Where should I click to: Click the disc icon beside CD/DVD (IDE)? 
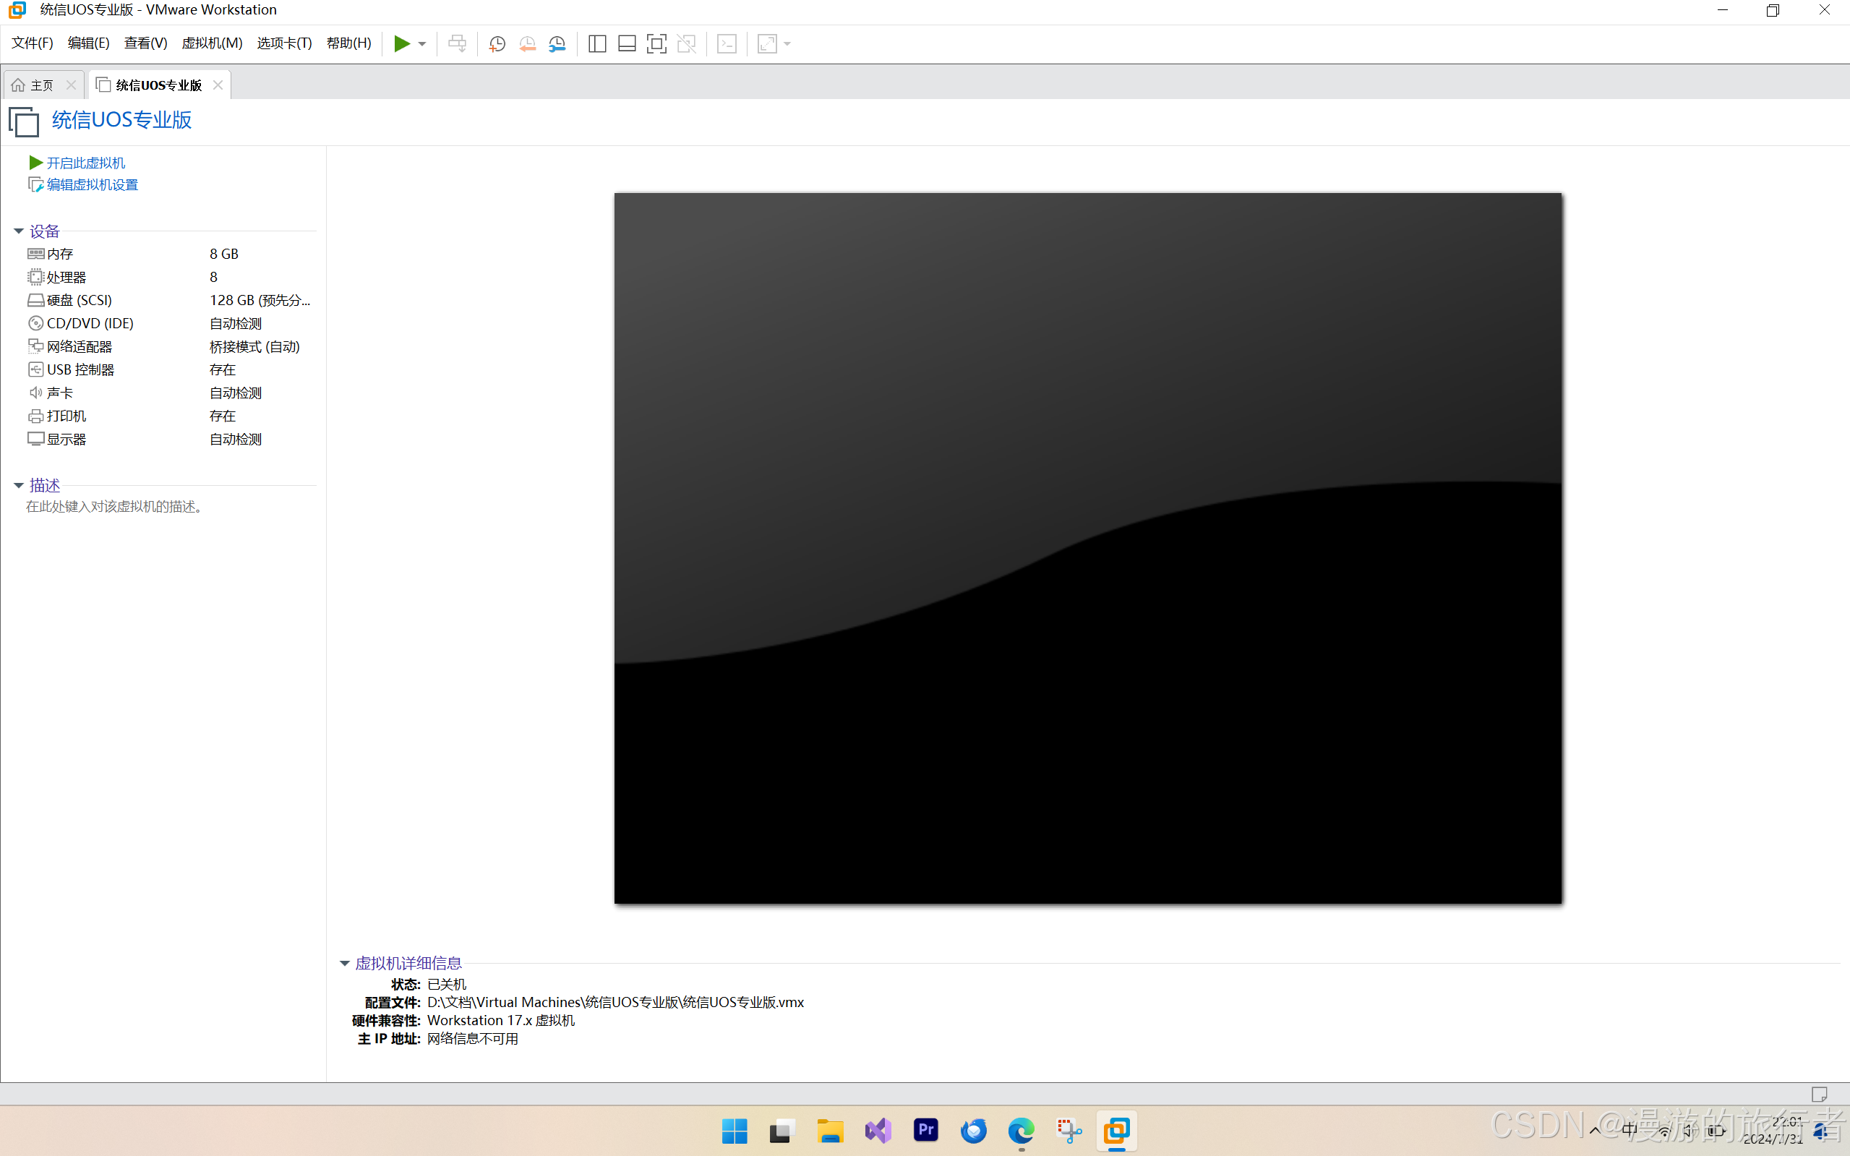[x=36, y=323]
